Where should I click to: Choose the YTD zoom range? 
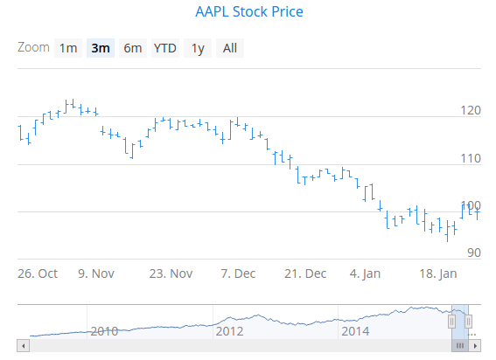click(165, 48)
